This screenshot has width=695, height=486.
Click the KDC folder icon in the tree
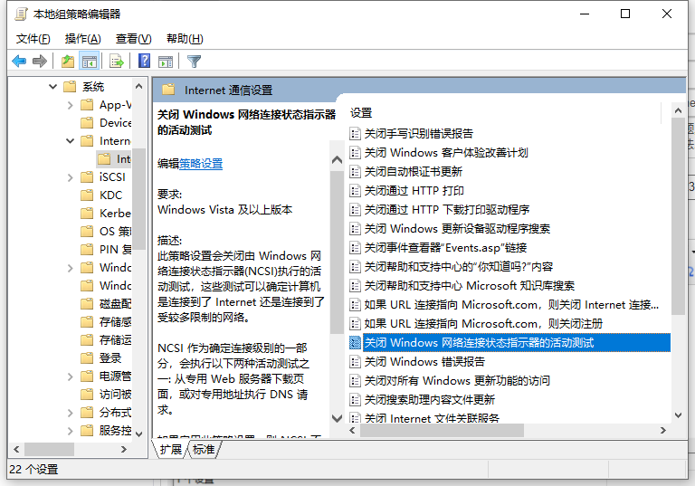click(87, 195)
